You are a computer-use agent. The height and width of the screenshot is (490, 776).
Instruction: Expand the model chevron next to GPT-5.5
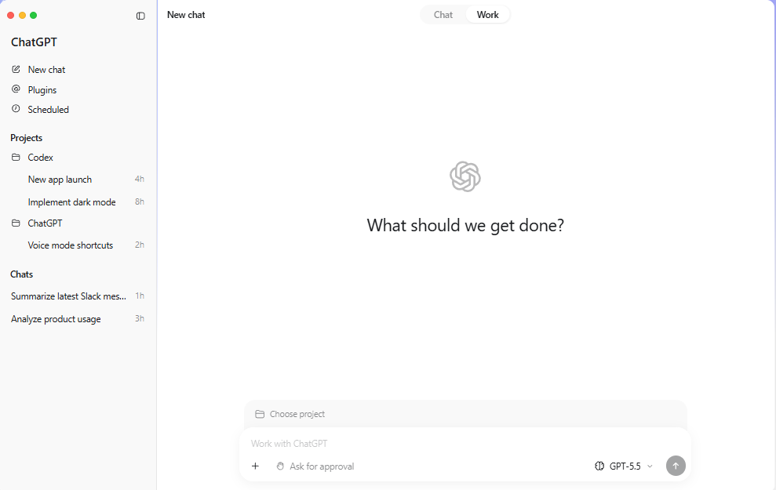pos(650,466)
